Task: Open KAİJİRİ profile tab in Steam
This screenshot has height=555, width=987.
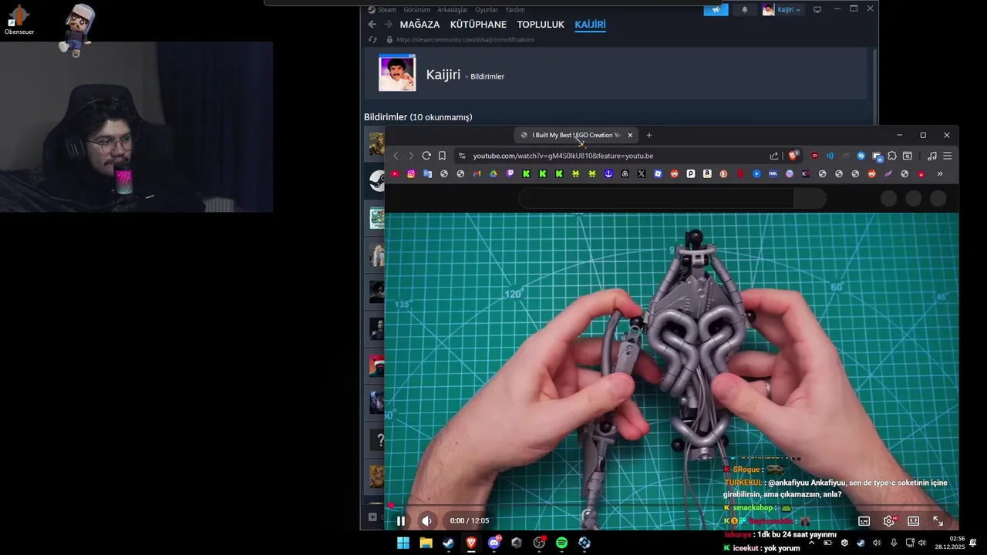Action: (590, 25)
